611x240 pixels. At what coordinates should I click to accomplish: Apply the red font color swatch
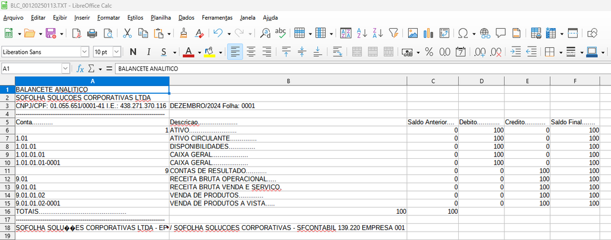[188, 52]
